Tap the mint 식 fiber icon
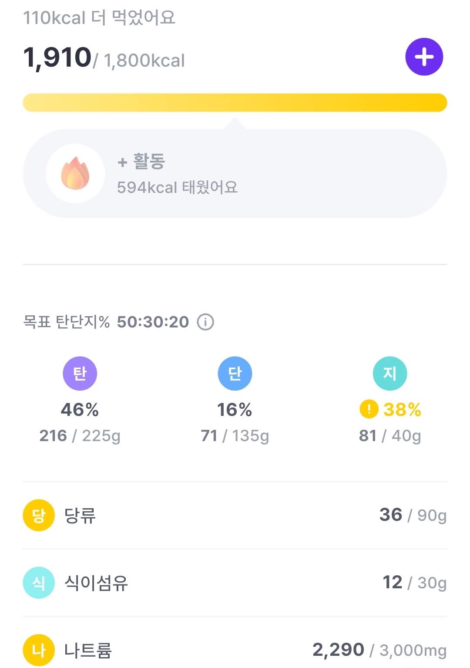 (x=39, y=583)
